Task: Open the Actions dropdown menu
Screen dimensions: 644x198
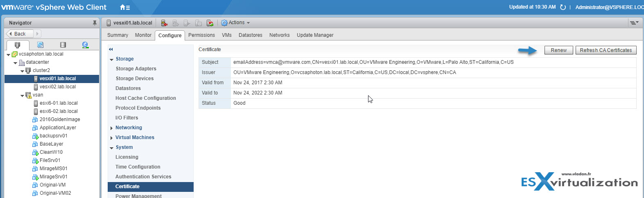Action: point(235,23)
